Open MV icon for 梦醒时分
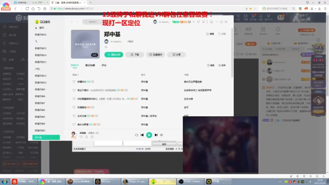 [x=92, y=82]
